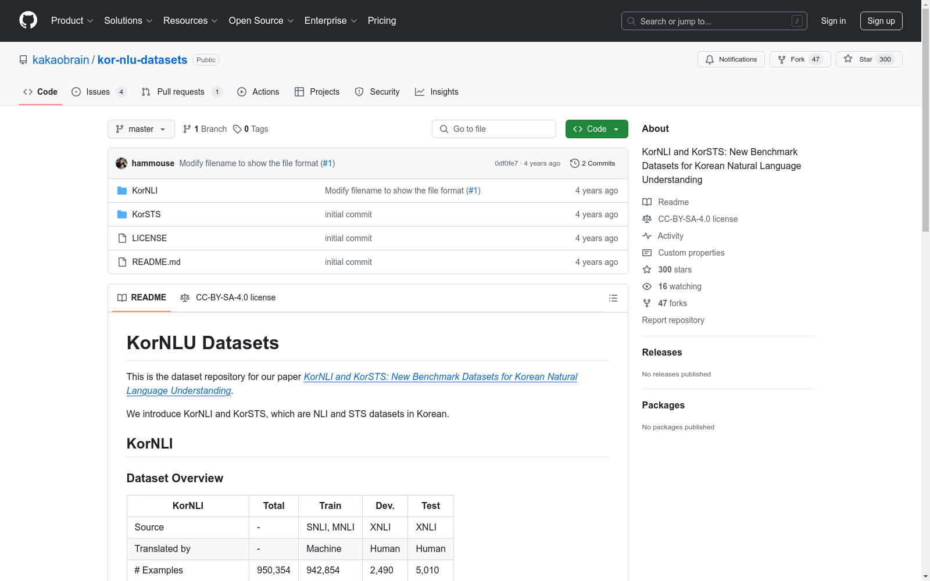930x581 pixels.
Task: Switch to the Projects tab
Action: pos(317,92)
